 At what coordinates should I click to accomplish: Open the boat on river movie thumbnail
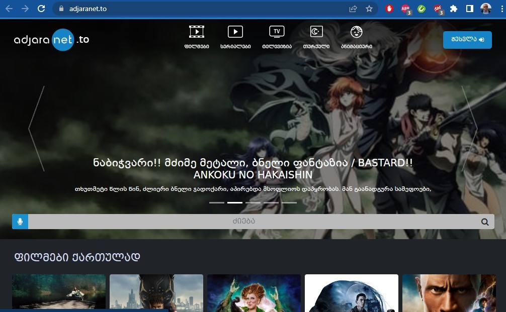point(59,293)
